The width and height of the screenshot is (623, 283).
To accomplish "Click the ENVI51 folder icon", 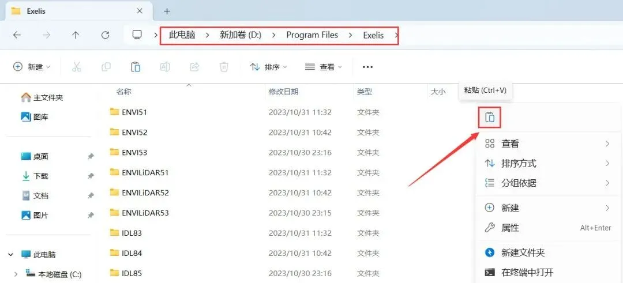I will pos(114,112).
